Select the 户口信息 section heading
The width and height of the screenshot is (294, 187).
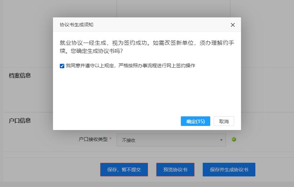[x=20, y=120]
